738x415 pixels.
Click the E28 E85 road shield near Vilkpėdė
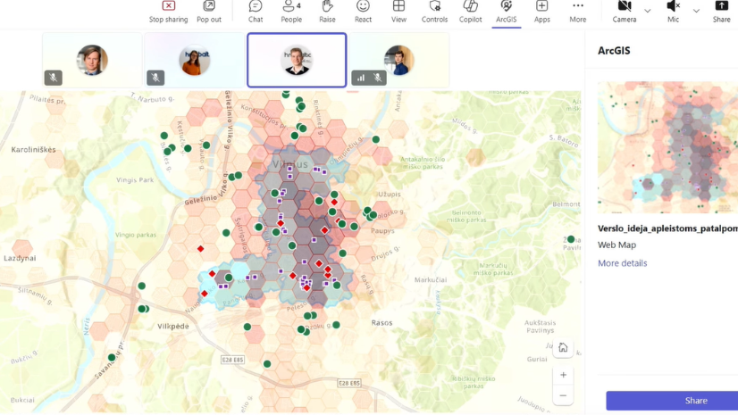click(x=232, y=360)
